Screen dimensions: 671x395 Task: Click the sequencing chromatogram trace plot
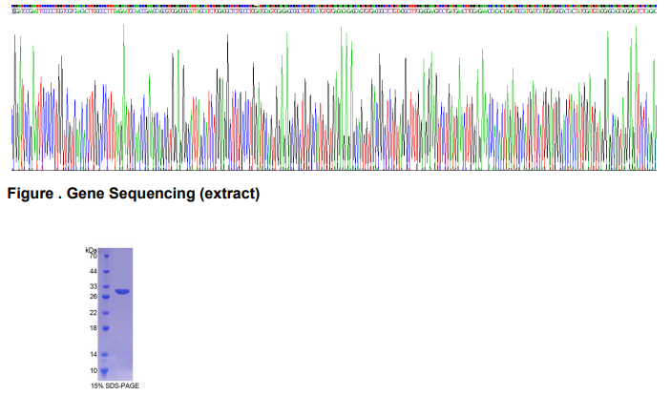[x=334, y=96]
